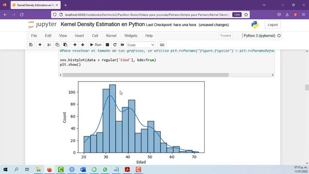The width and height of the screenshot is (309, 174).
Task: Paste cells below with the clipboard icon
Action: [x=65, y=45]
